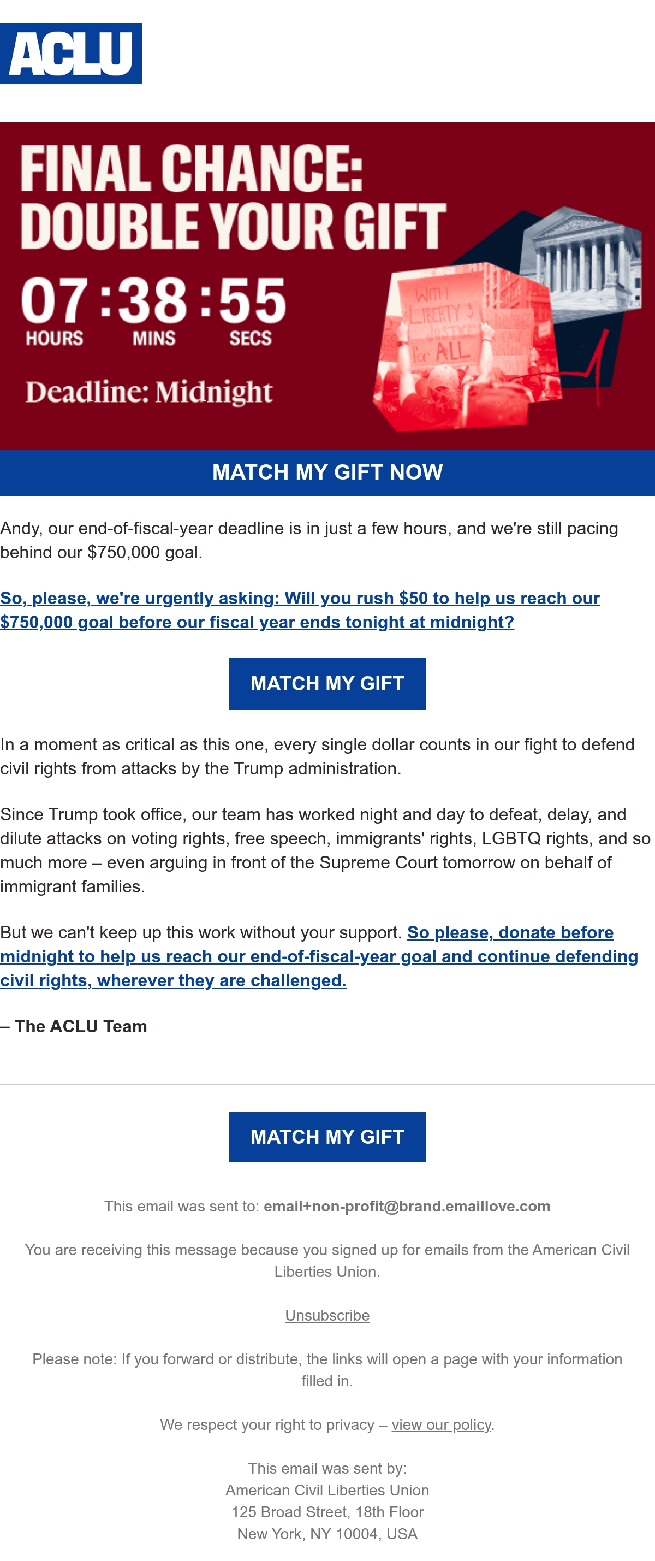Click the MATCH MY GIFT button above footer
This screenshot has height=1561, width=655.
(x=327, y=1137)
